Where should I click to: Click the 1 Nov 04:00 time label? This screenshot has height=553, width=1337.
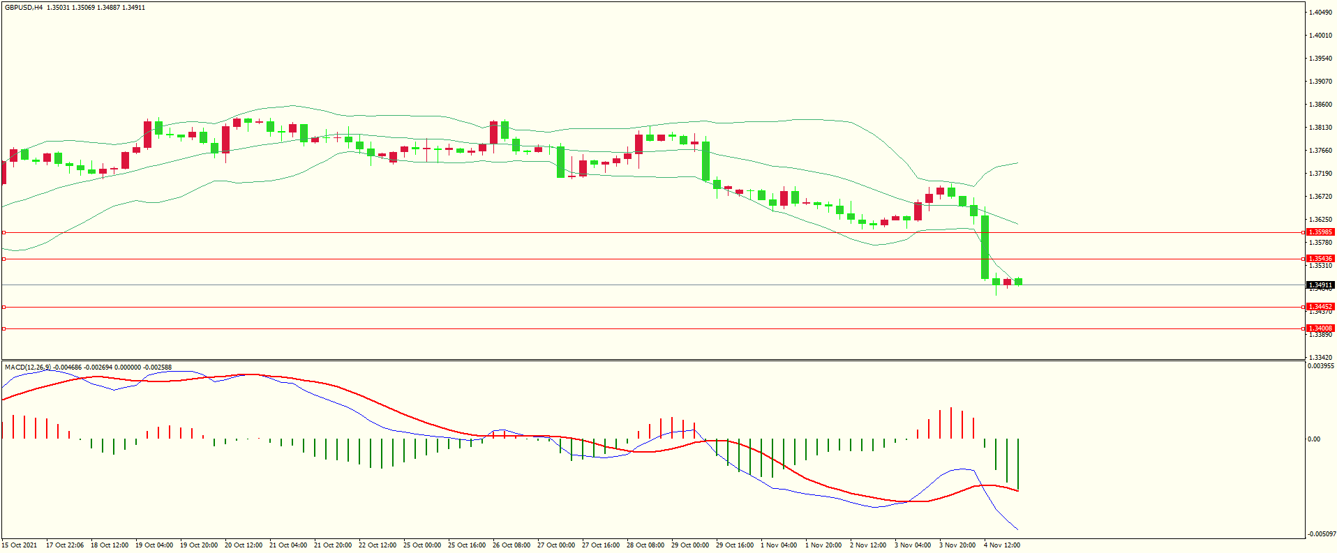point(779,545)
